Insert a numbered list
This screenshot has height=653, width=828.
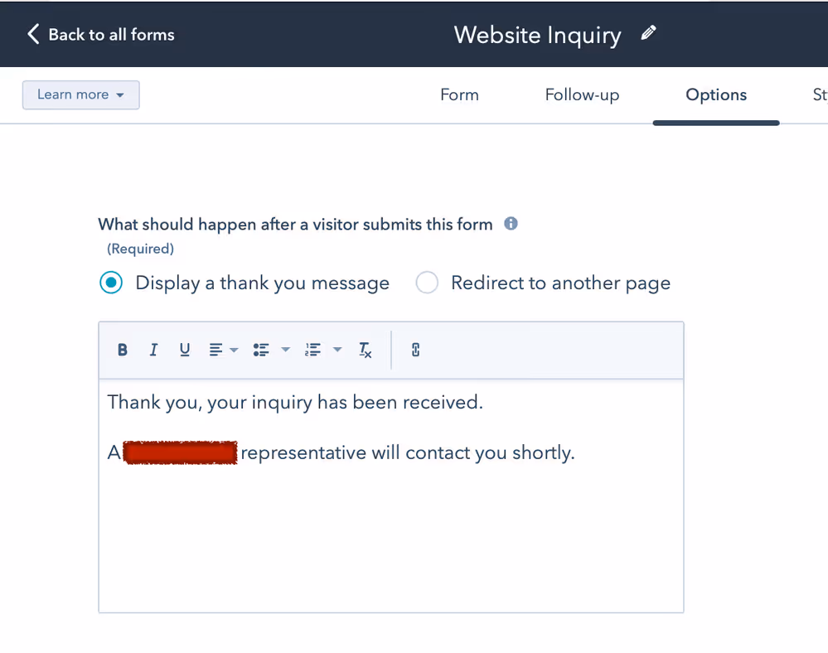point(313,350)
